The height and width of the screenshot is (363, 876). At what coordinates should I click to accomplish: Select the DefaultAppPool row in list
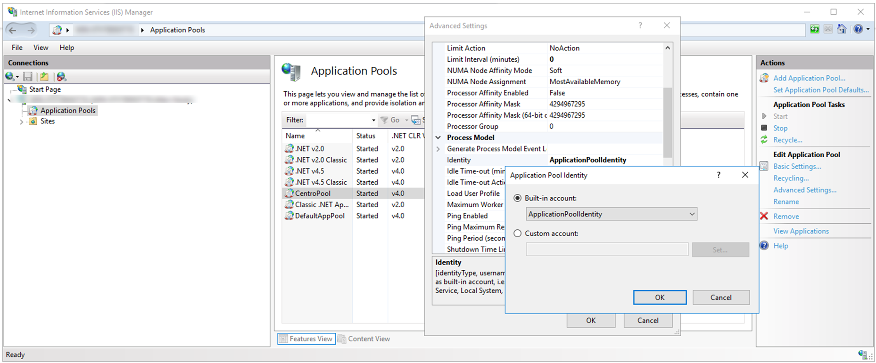click(x=319, y=216)
